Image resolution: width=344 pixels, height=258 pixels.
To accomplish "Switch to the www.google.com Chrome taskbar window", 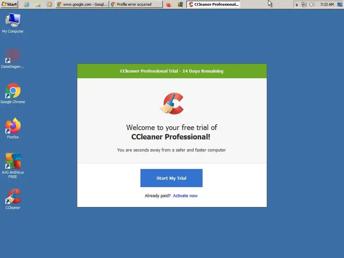I will pyautogui.click(x=82, y=4).
